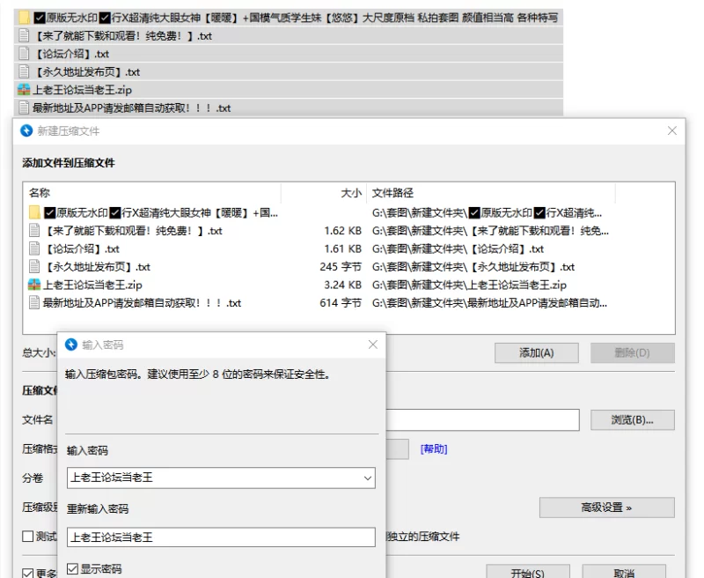Viewport: 704px width, 578px height.
Task: Open the [帮助] link
Action: click(x=434, y=448)
